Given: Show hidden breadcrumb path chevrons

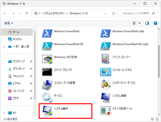Looking at the screenshot, I should click(40, 13).
